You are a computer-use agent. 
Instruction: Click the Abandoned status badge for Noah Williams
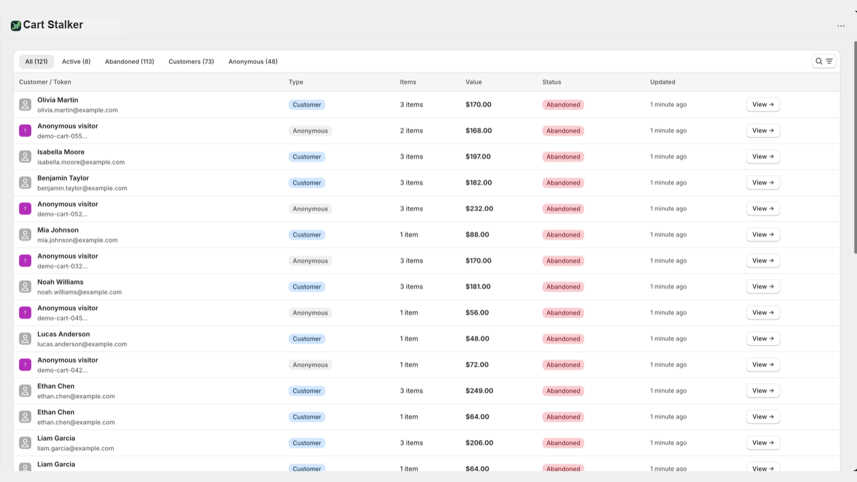pyautogui.click(x=563, y=287)
